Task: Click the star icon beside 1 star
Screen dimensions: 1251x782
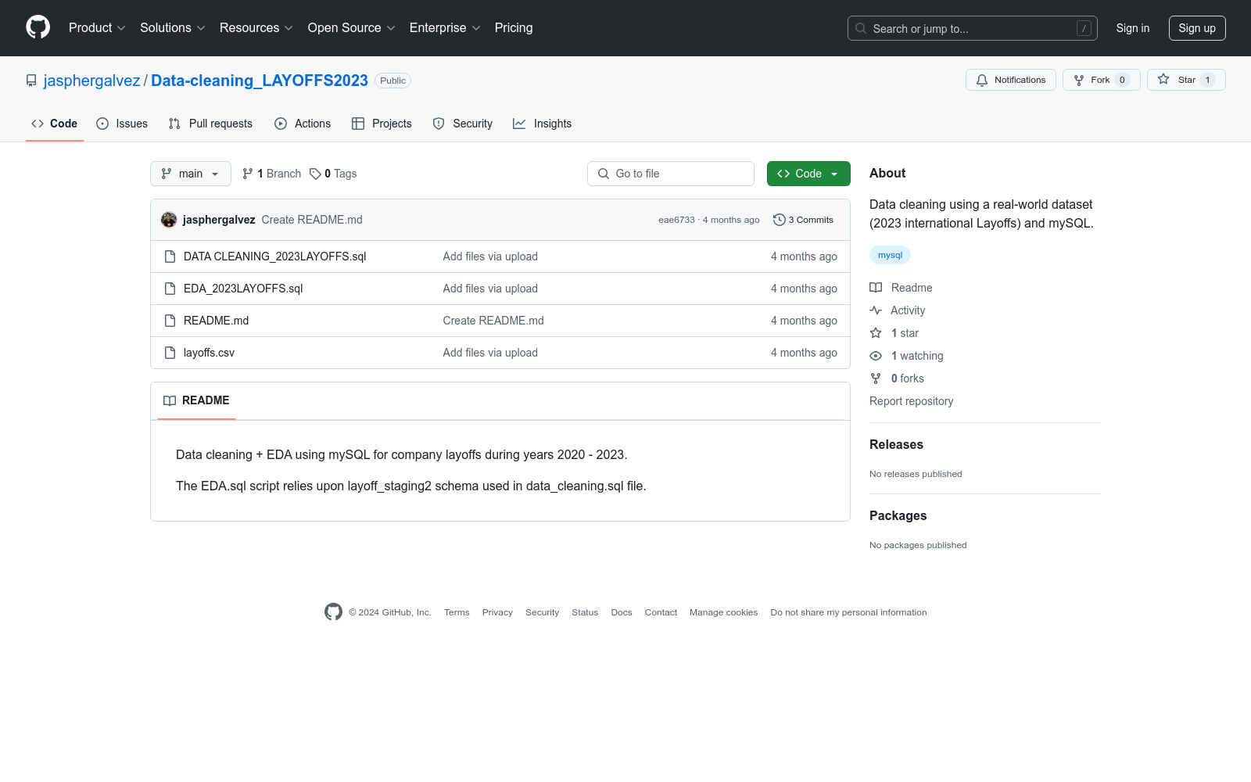Action: [876, 333]
